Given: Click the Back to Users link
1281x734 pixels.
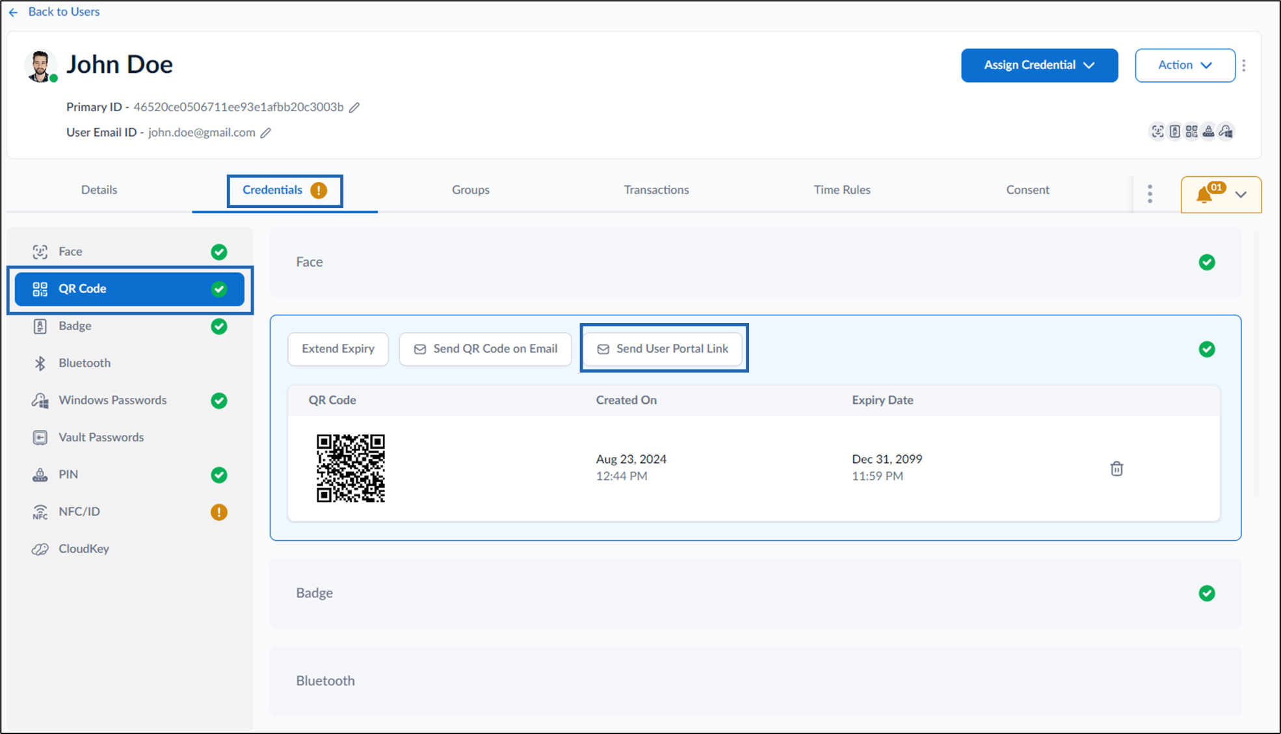Looking at the screenshot, I should coord(64,12).
